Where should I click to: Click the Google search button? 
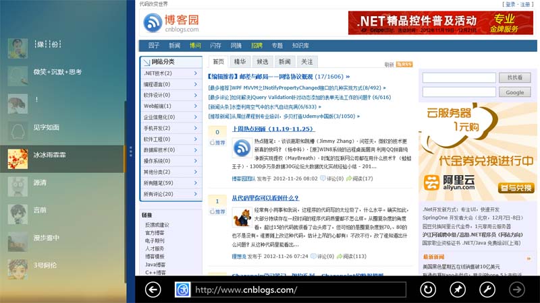(515, 92)
